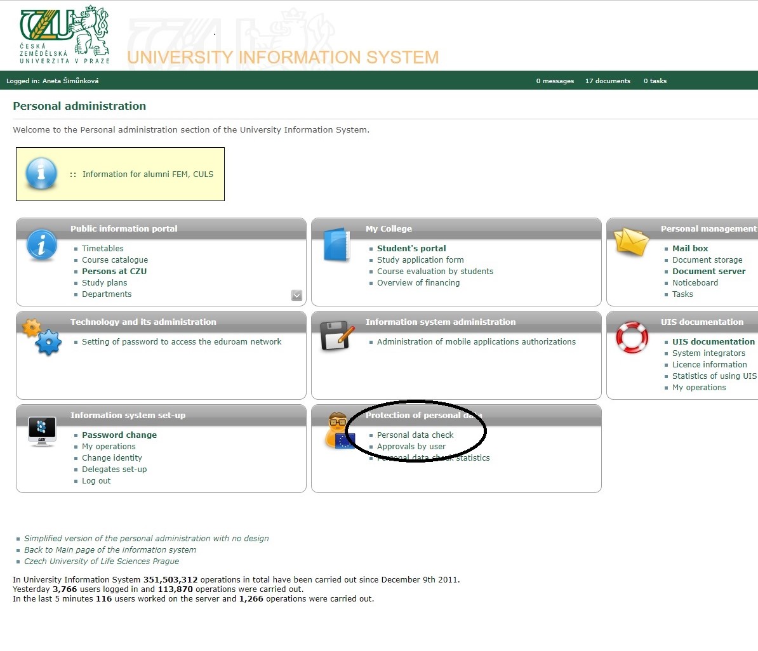The image size is (758, 651).
Task: Go to Mail box
Action: tap(690, 249)
